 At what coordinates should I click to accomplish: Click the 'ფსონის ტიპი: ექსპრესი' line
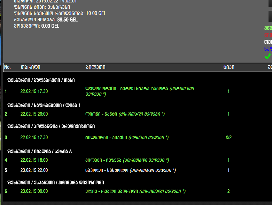[42, 7]
